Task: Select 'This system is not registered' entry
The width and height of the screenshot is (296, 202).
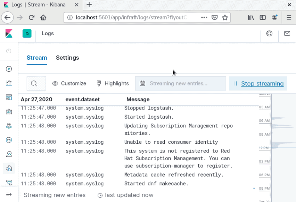Action: (x=138, y=158)
